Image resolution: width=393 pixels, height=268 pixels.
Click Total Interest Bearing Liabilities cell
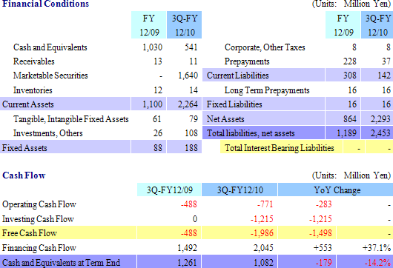(x=280, y=147)
